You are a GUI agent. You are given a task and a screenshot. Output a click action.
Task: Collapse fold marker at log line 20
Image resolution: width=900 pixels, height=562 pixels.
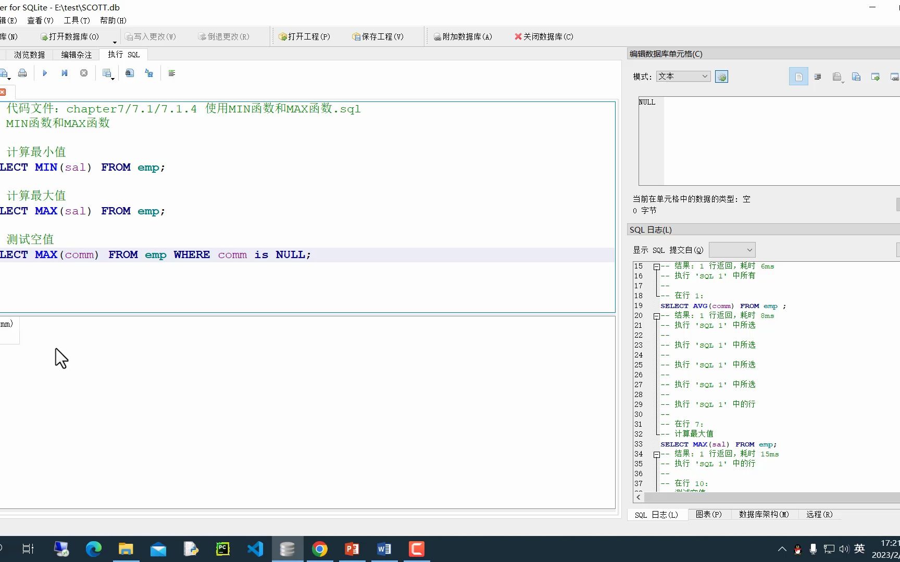tap(657, 316)
